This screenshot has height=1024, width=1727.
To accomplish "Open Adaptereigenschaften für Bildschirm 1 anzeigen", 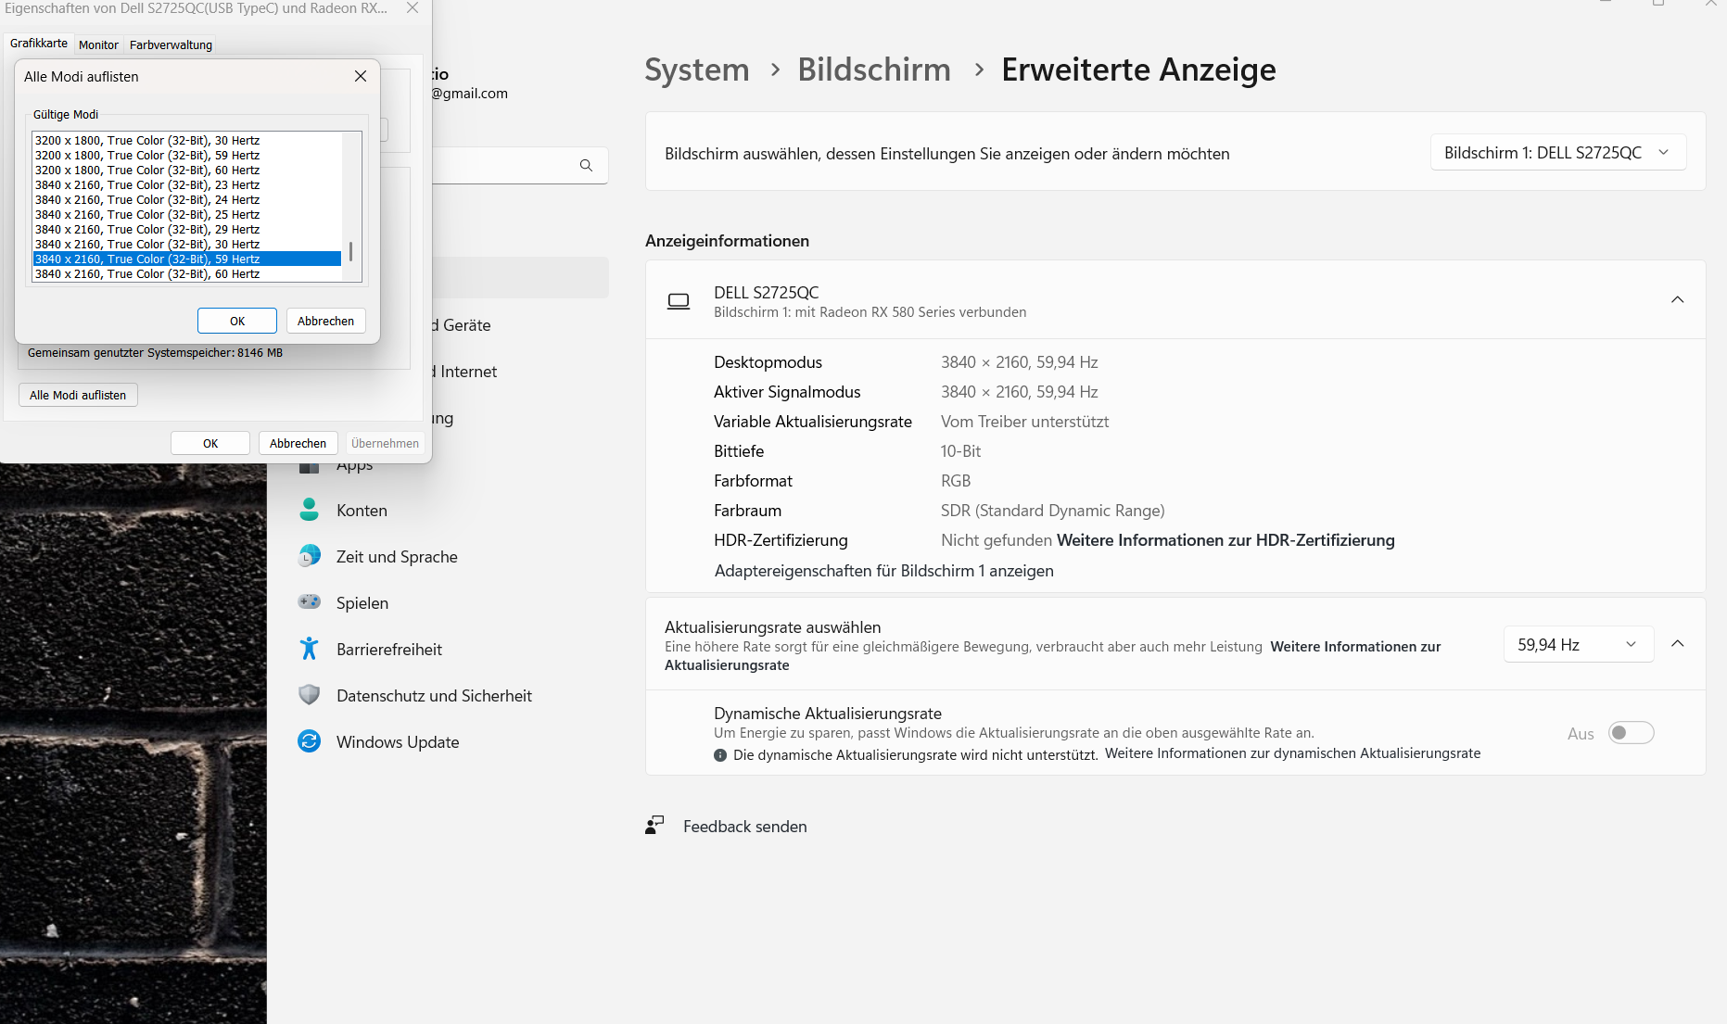I will tap(883, 571).
